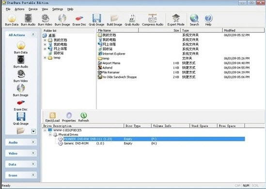This screenshot has height=189, width=266.
Task: Open Burn Audio from the toolbar
Action: [28, 20]
